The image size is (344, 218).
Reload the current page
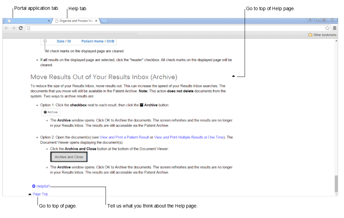click(x=20, y=28)
